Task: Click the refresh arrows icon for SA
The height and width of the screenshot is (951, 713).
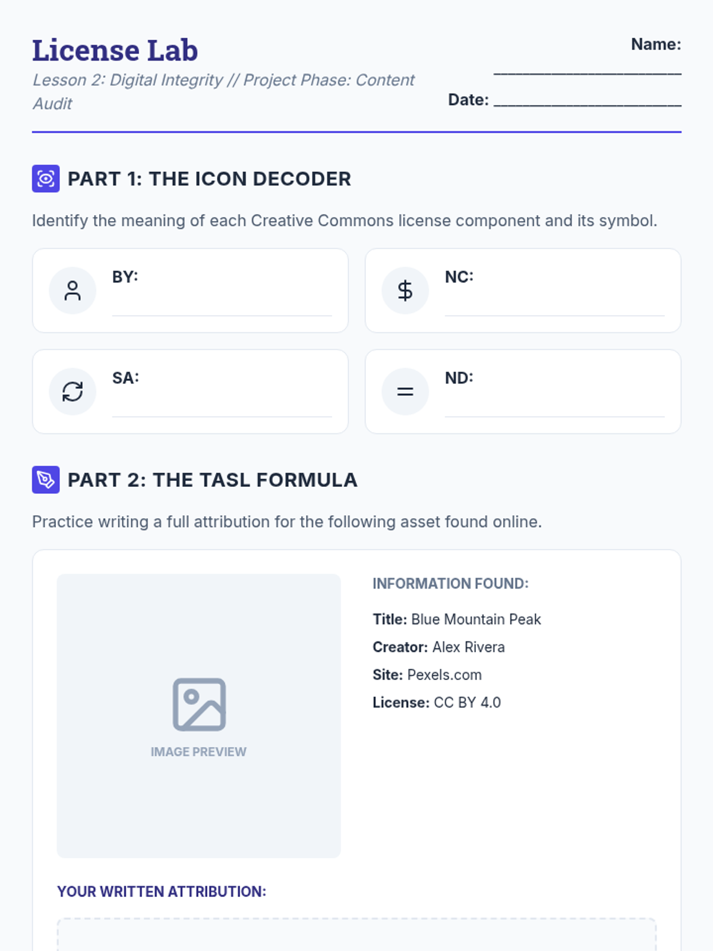Action: pyautogui.click(x=72, y=392)
